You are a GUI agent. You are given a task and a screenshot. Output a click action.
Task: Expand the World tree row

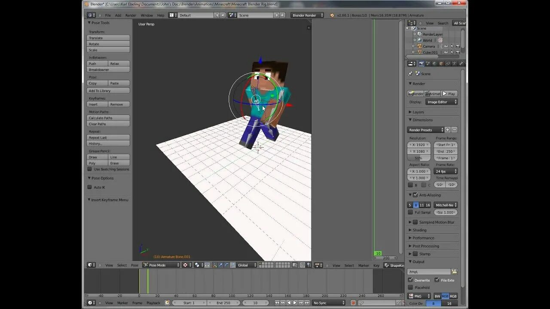[415, 40]
